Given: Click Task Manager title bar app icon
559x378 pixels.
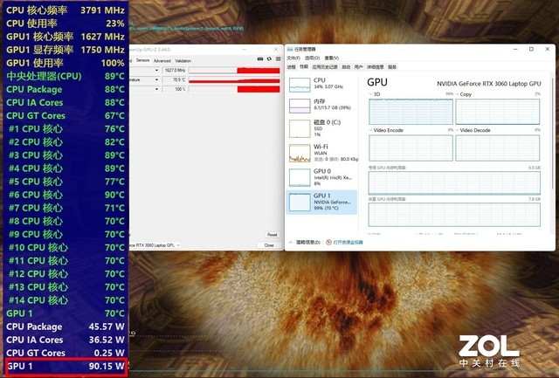Looking at the screenshot, I should pyautogui.click(x=290, y=49).
